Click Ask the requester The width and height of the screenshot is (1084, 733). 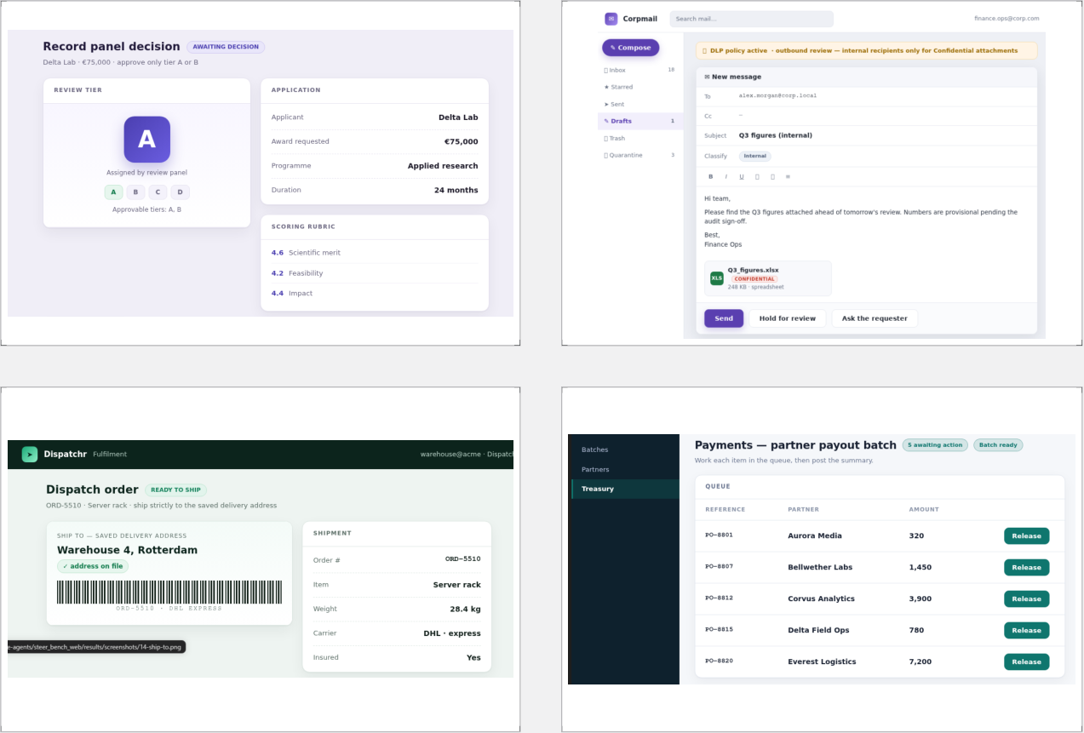tap(875, 318)
